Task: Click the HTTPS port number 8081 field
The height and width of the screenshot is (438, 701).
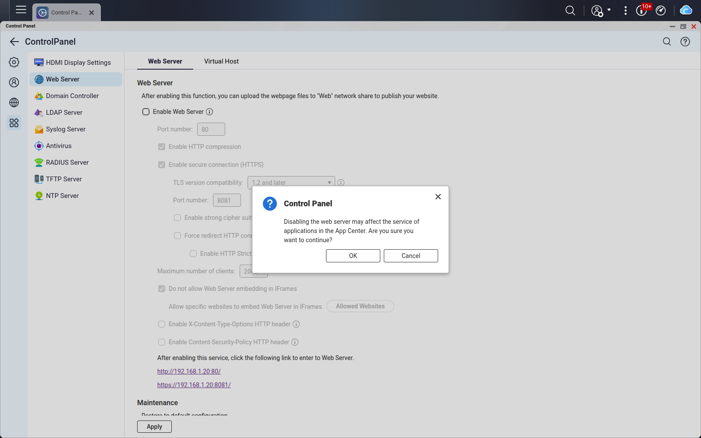Action: tap(227, 200)
